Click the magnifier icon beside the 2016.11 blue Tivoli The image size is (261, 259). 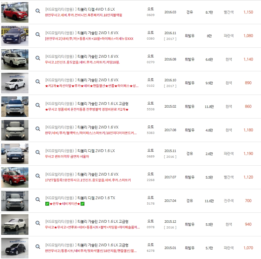[38, 34]
